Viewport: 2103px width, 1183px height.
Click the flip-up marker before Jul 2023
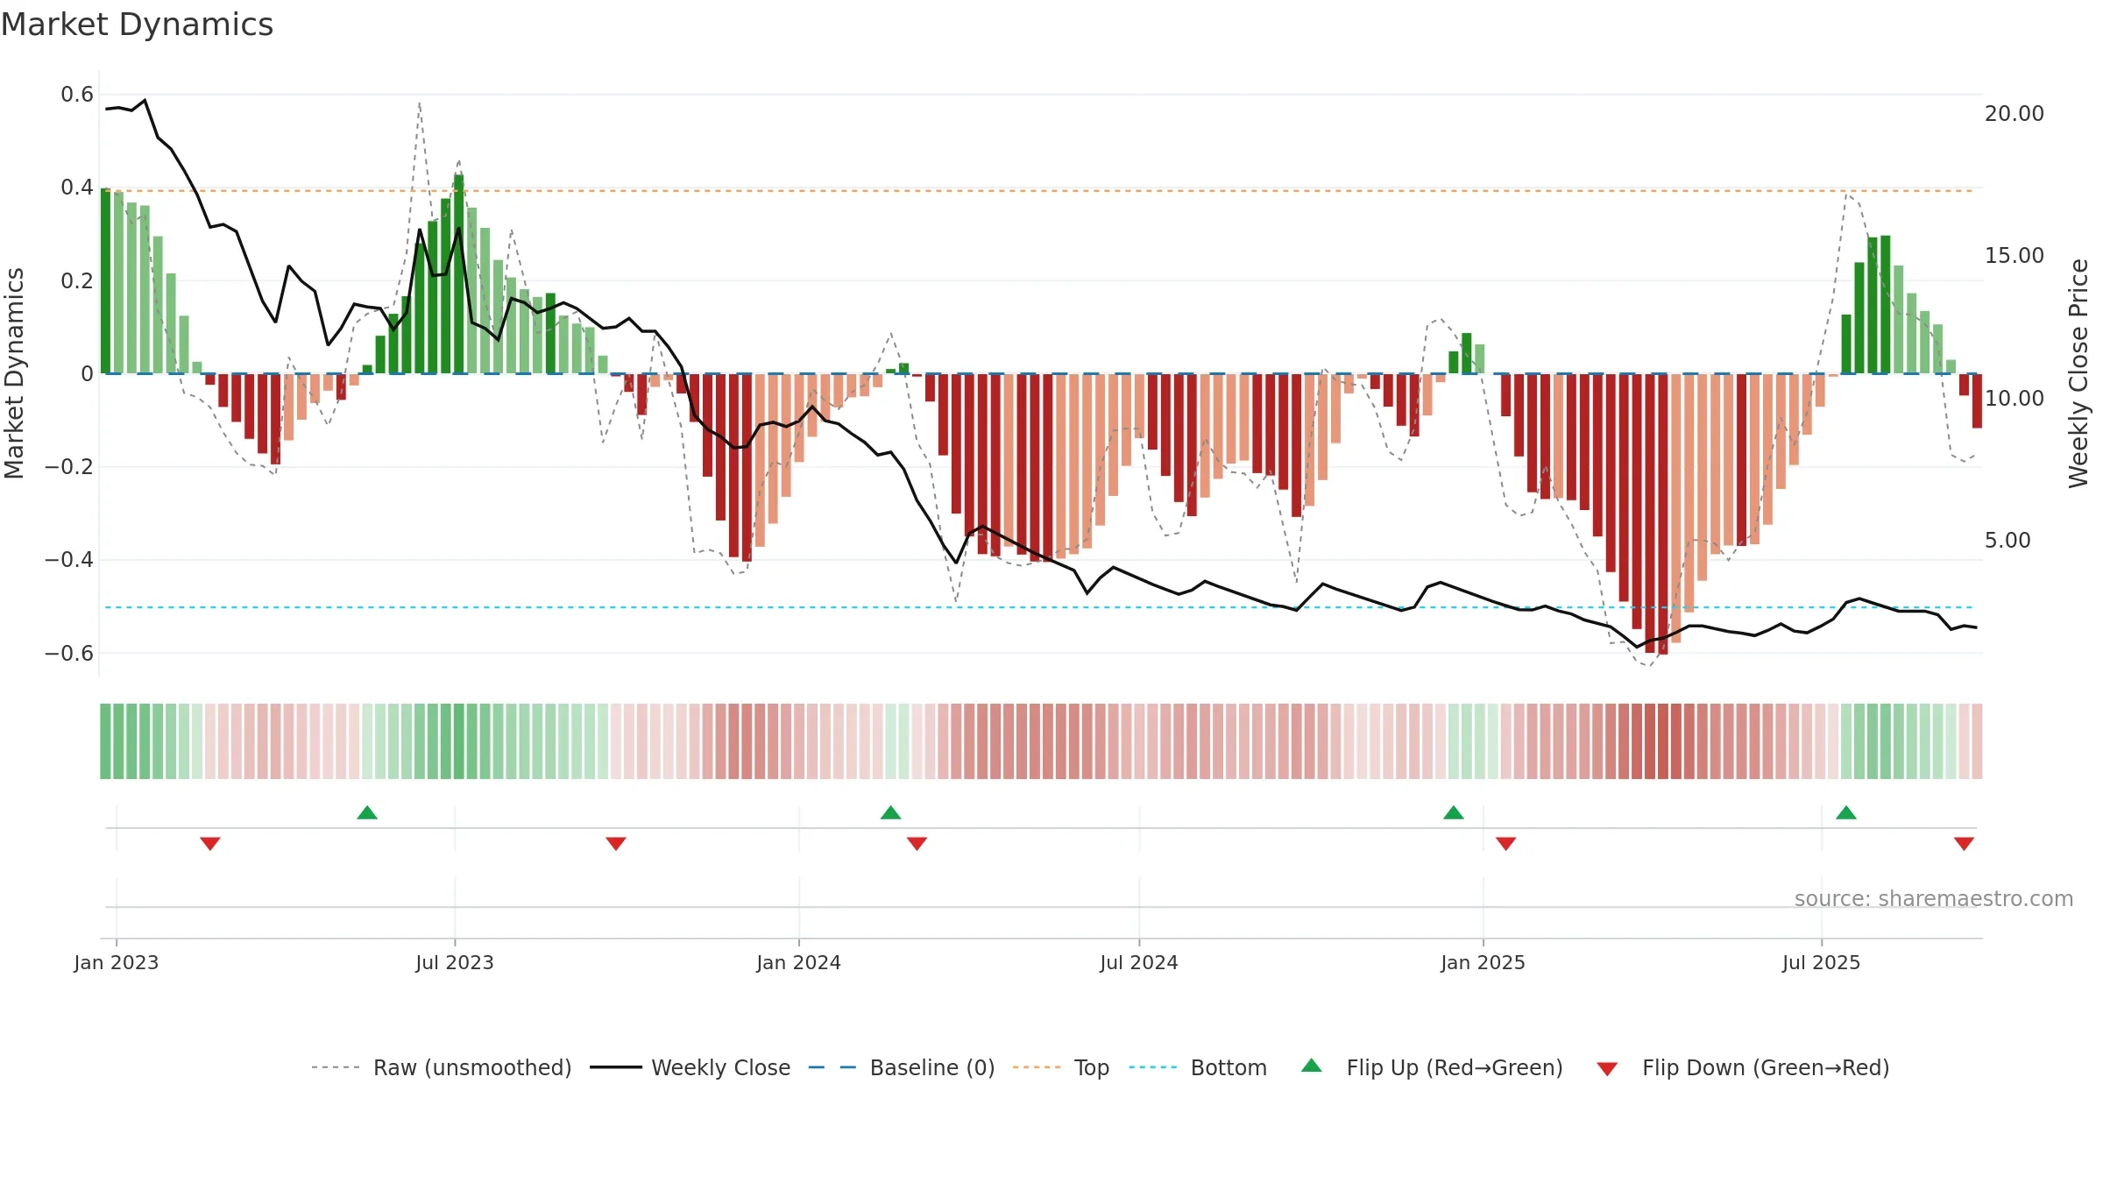click(367, 812)
